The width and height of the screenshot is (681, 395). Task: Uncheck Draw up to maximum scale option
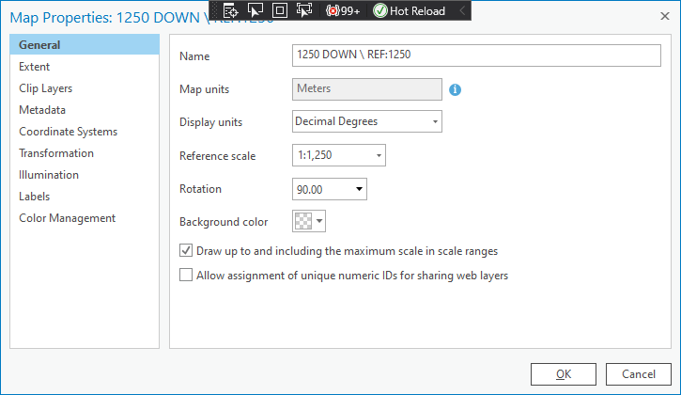coord(186,251)
